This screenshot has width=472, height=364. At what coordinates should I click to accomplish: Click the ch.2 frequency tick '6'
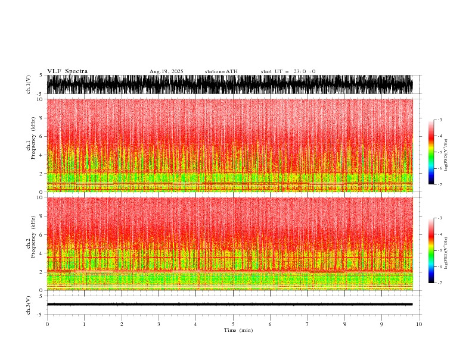pos(42,234)
